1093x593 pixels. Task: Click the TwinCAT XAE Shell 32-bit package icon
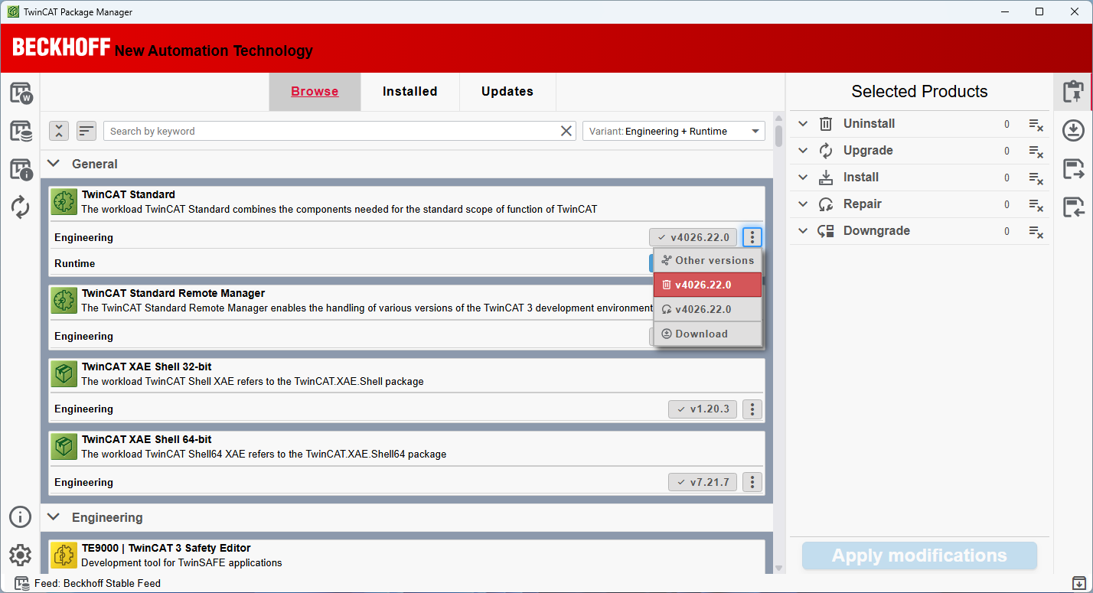[64, 374]
